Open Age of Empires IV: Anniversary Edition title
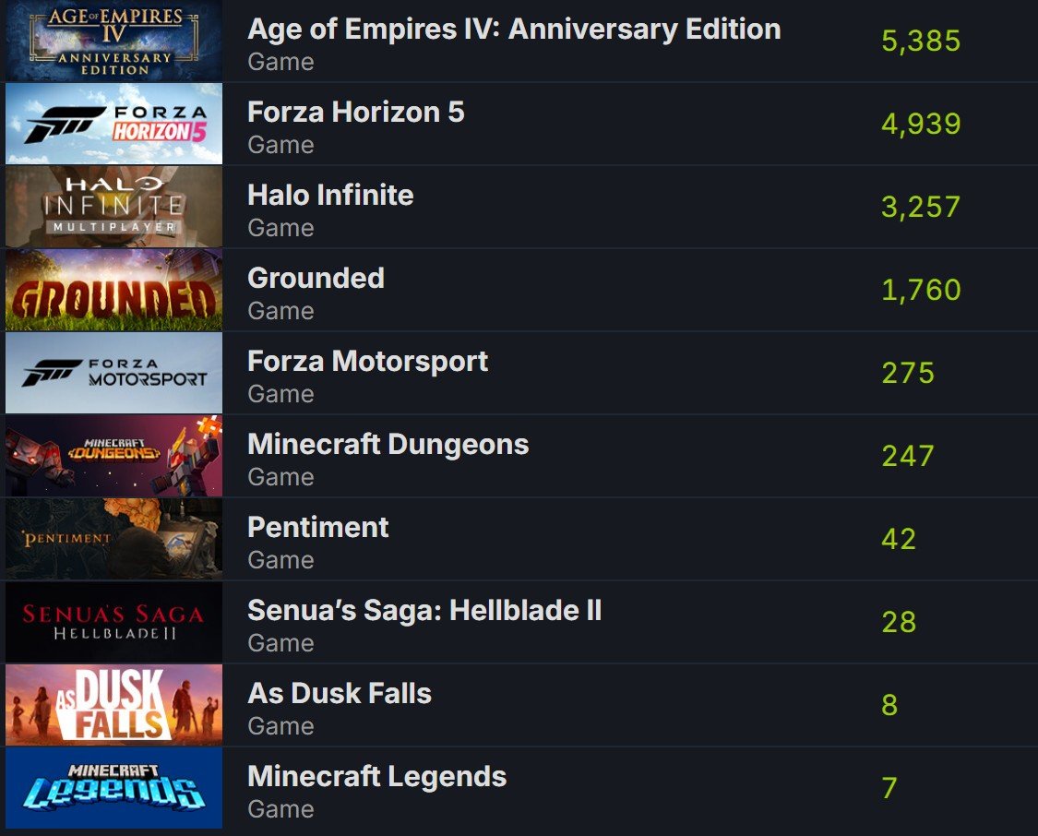 click(x=514, y=30)
